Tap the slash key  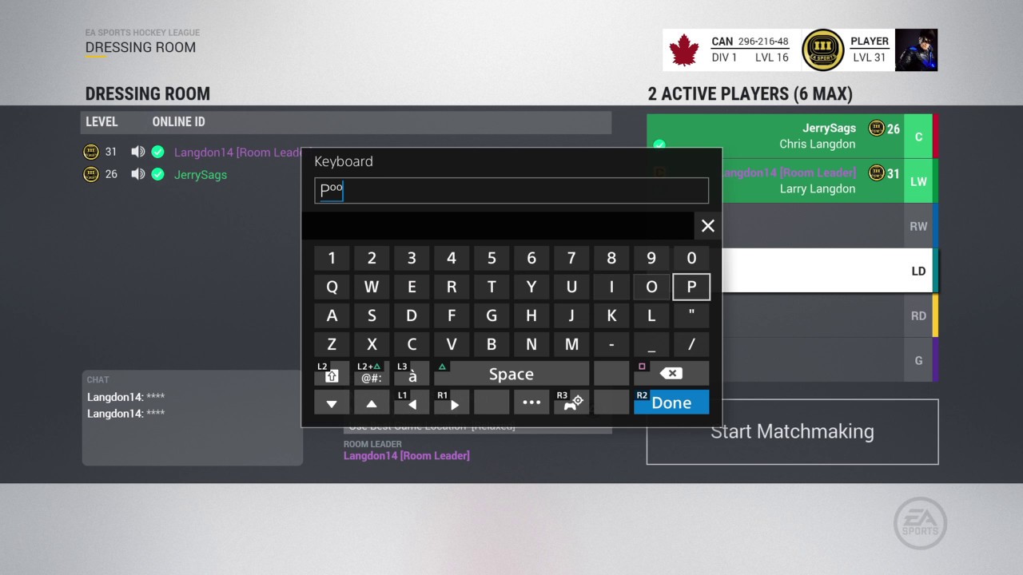click(691, 344)
